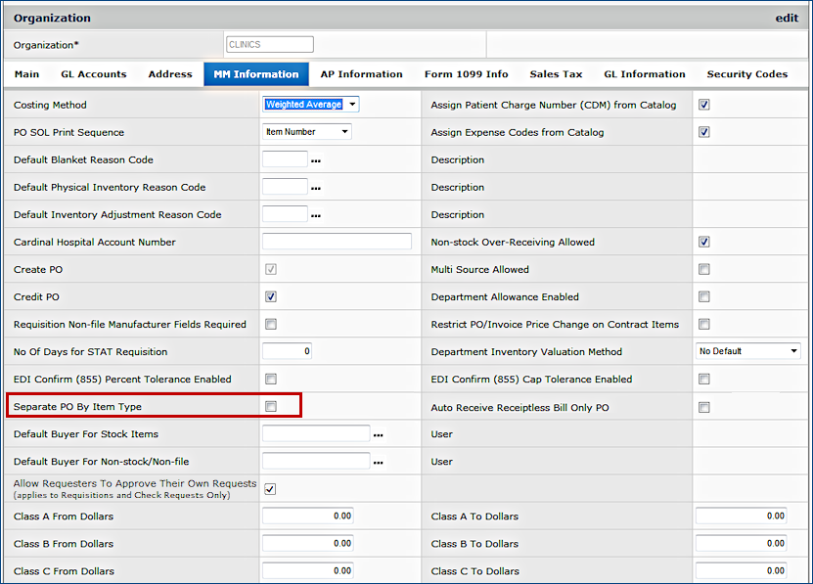Image resolution: width=813 pixels, height=584 pixels.
Task: Click the Cardinal Hospital Account Number field
Action: click(337, 242)
